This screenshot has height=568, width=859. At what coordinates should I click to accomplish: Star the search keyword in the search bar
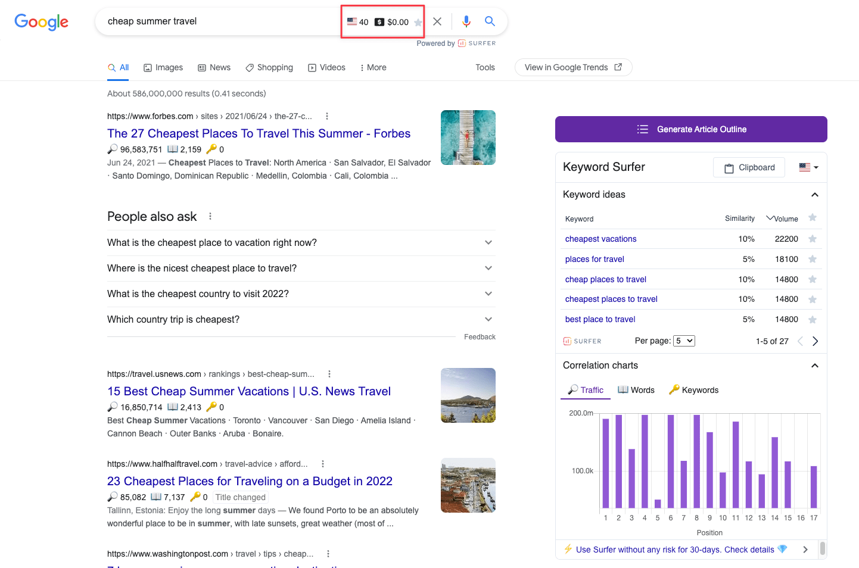point(418,23)
